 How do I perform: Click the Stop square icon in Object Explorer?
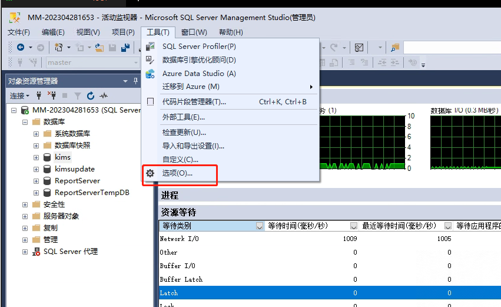(x=65, y=95)
